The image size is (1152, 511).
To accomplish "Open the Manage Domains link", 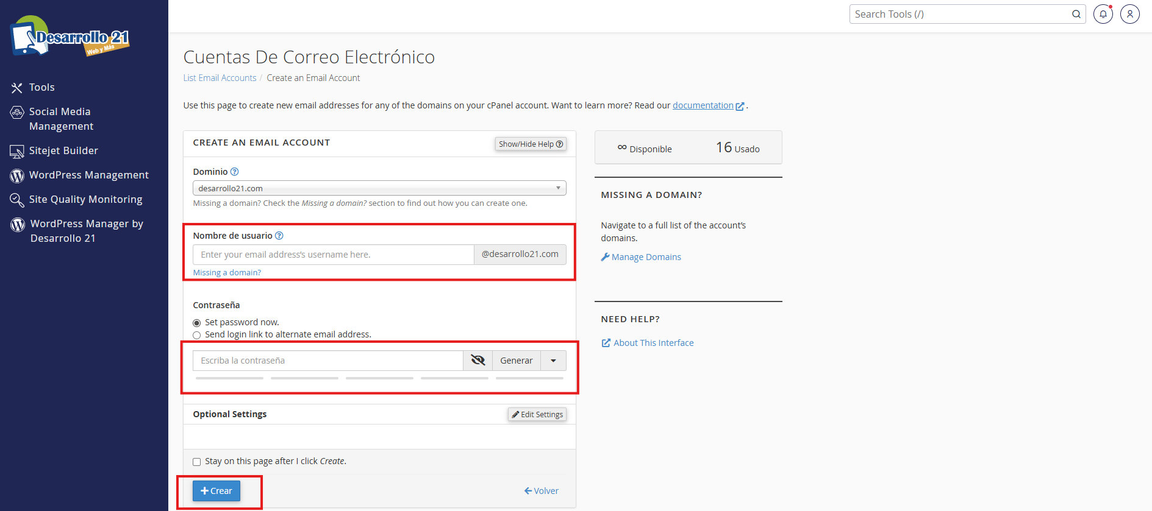I will [646, 257].
